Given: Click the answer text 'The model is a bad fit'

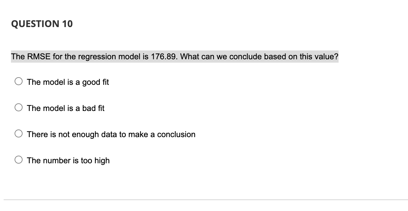Looking at the screenshot, I should [65, 108].
